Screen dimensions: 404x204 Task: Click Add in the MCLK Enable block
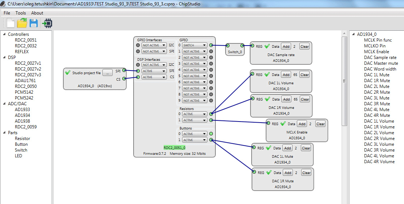(302, 124)
